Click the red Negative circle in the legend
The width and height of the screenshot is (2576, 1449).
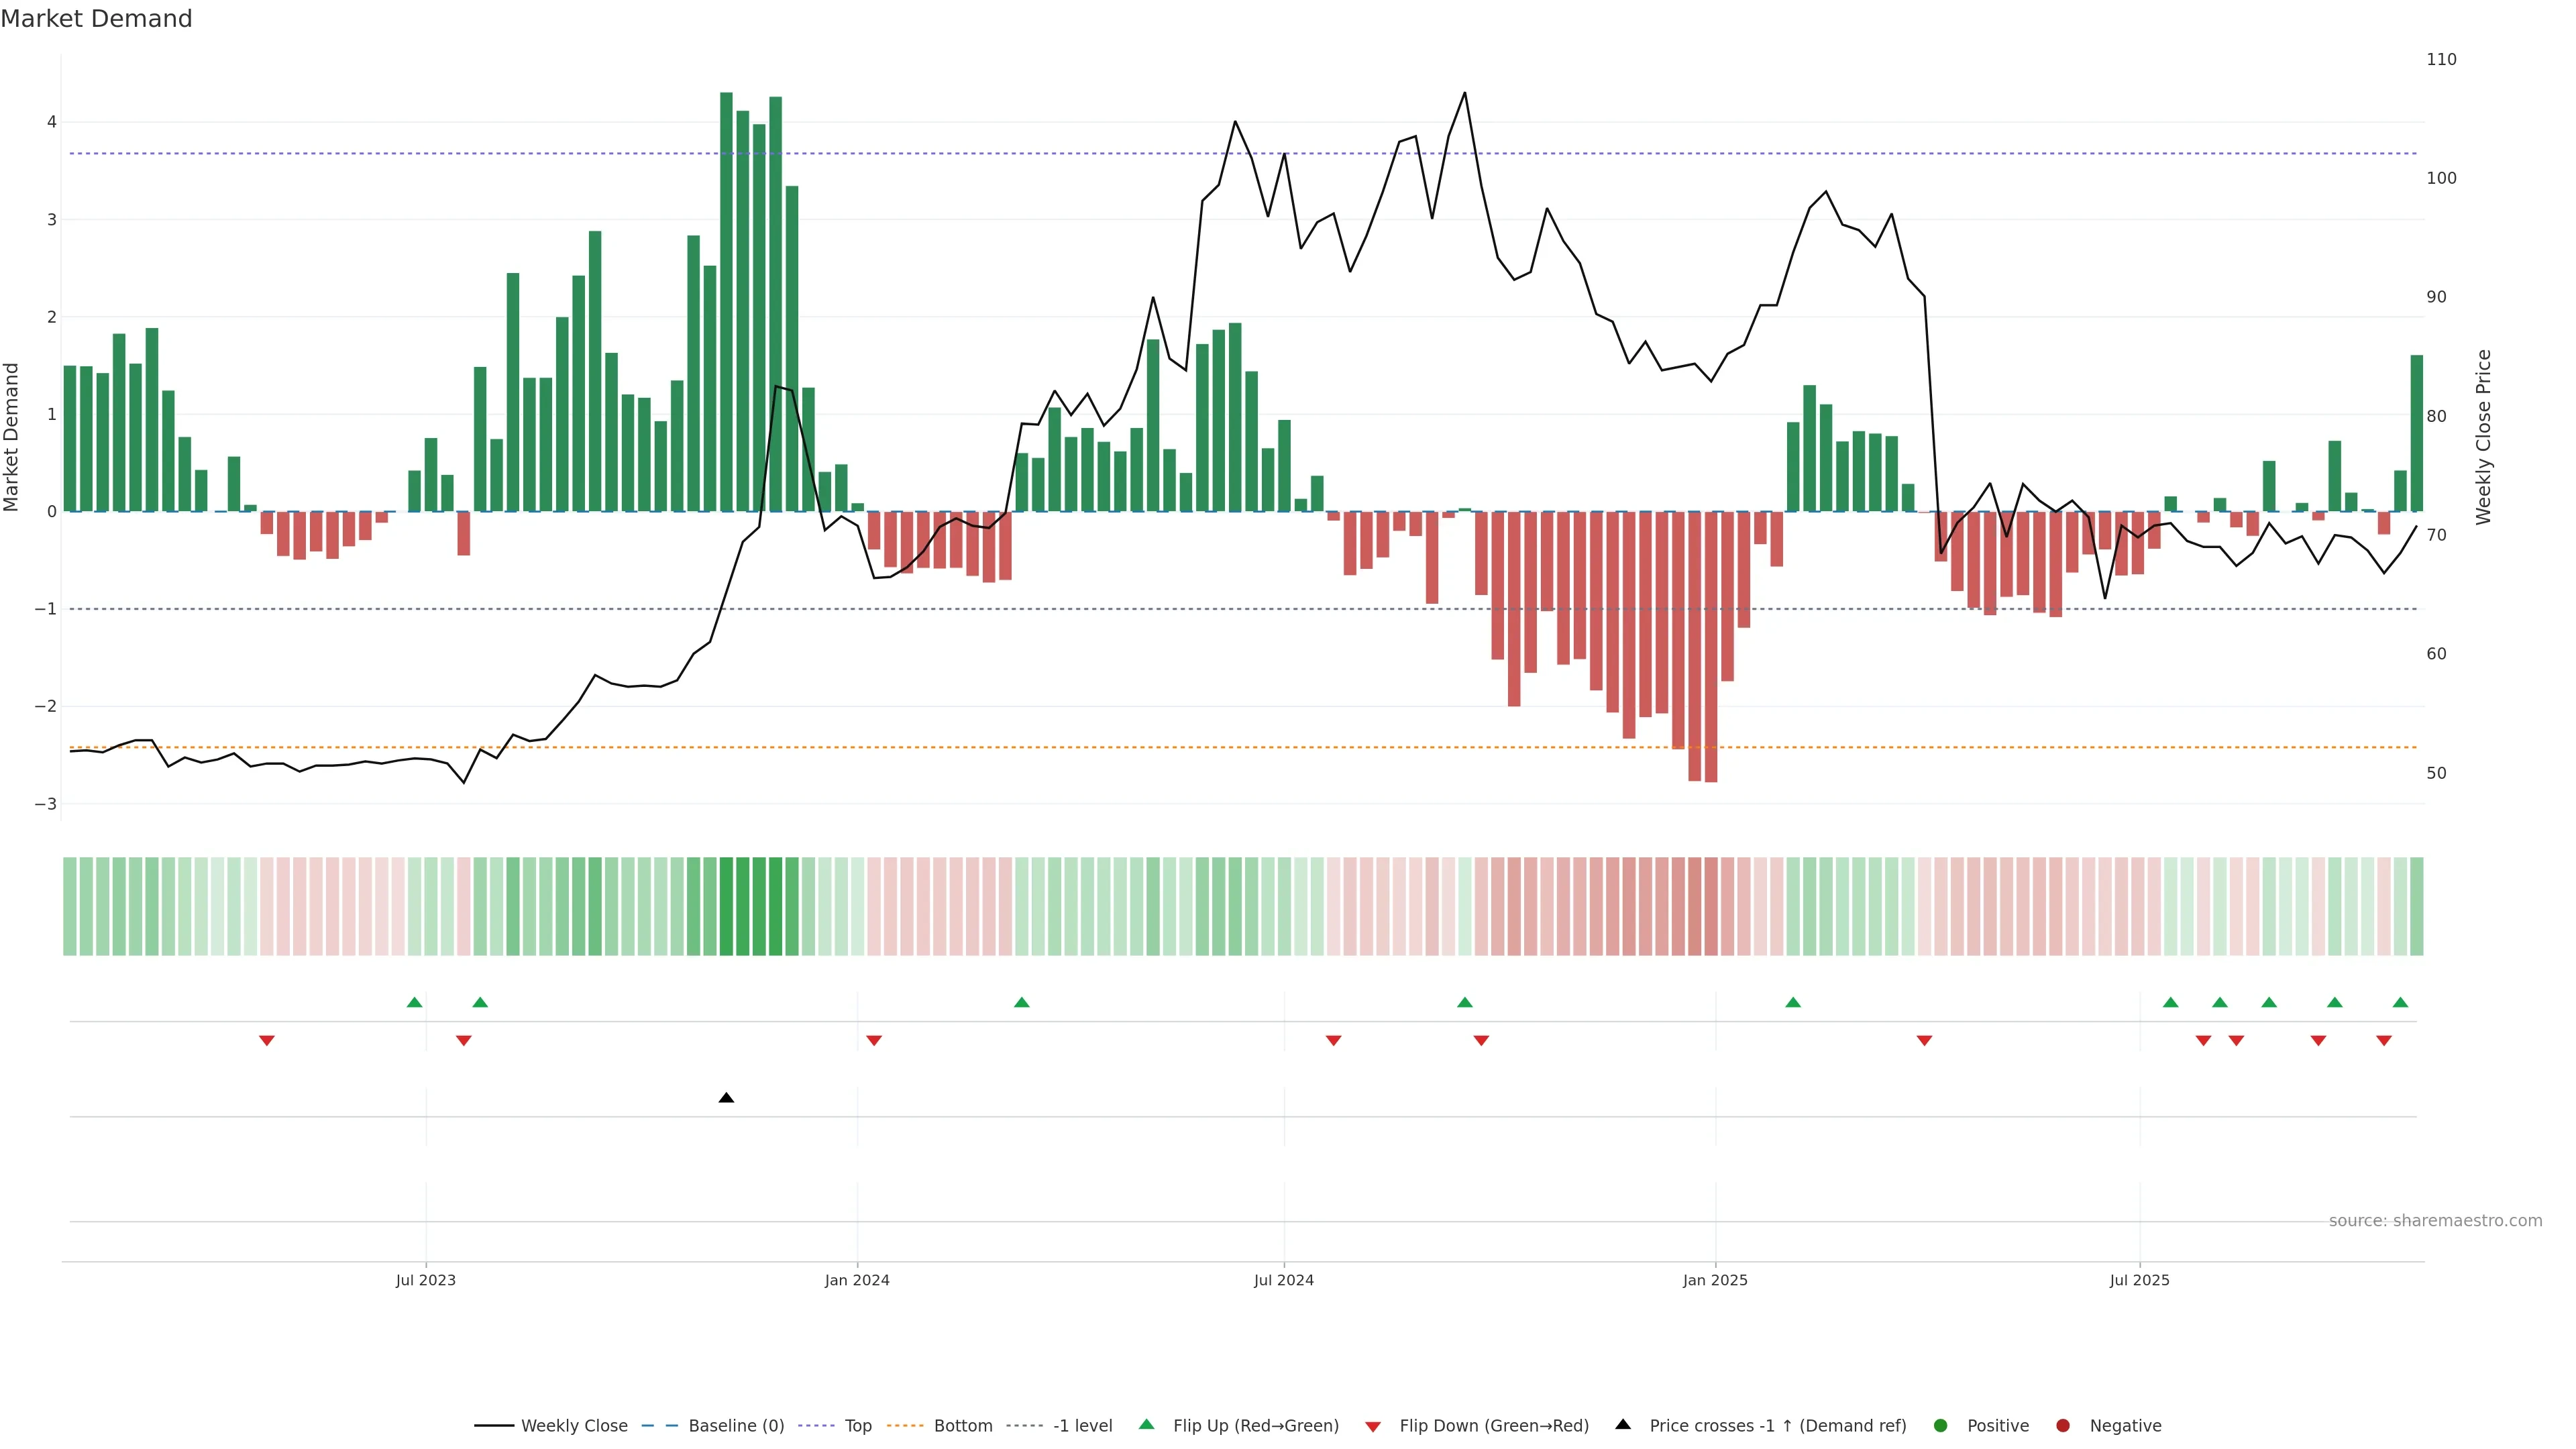tap(2063, 1425)
